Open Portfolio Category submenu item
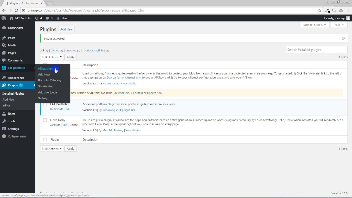 click(x=50, y=81)
